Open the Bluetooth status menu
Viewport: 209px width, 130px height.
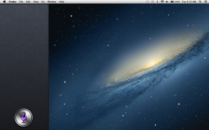click(157, 2)
